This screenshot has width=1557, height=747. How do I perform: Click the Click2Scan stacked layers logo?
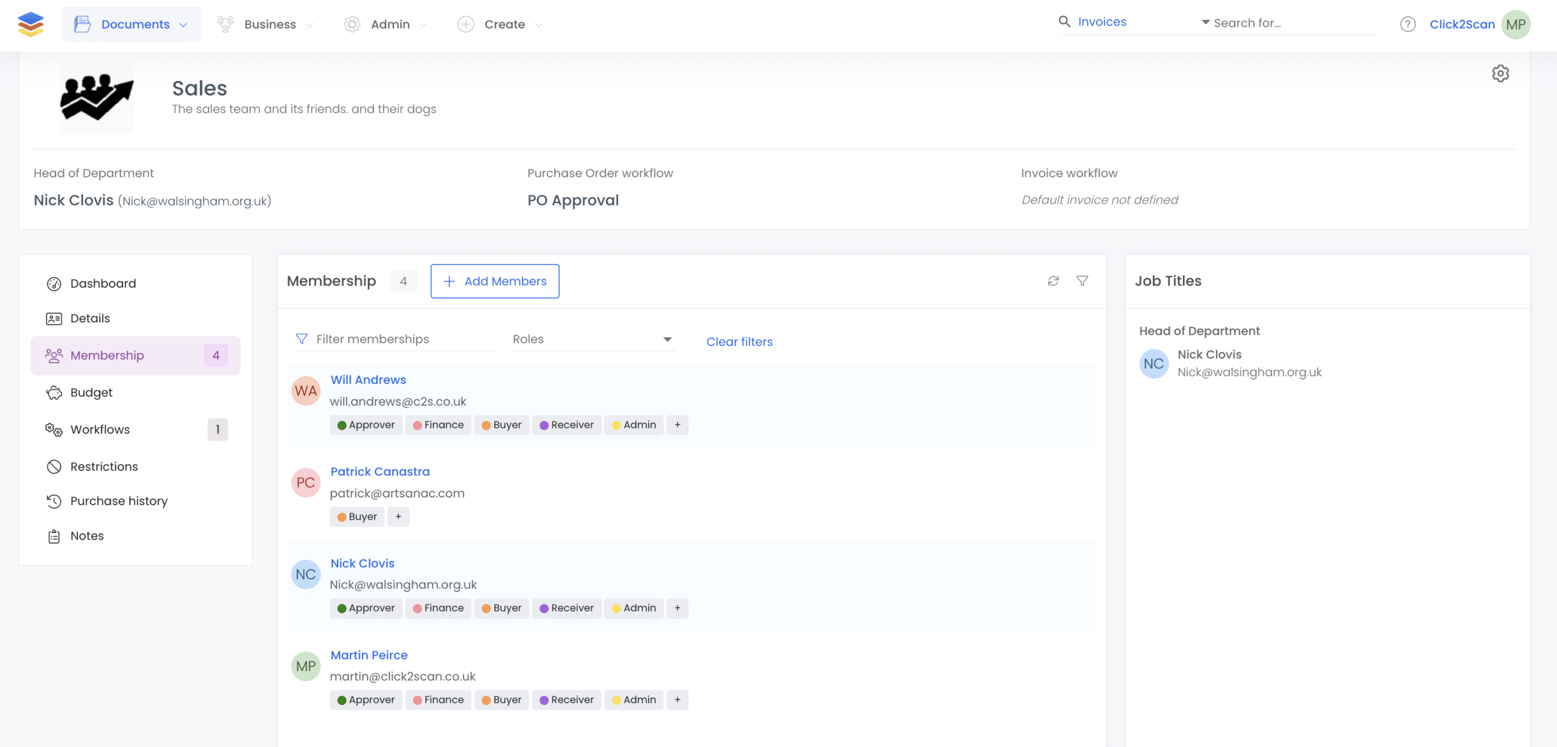30,24
